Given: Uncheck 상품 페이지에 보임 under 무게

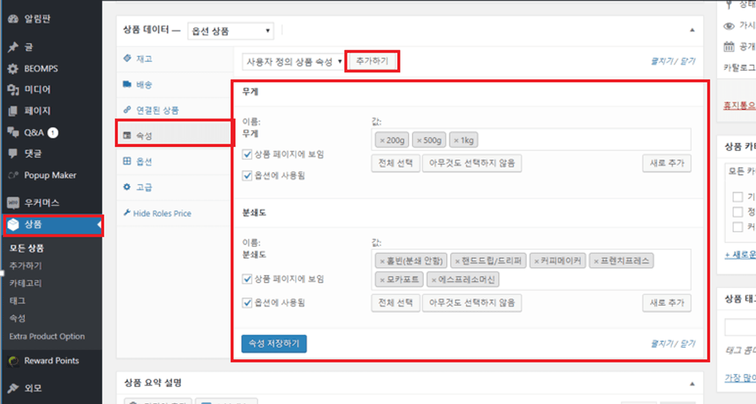Looking at the screenshot, I should pos(248,155).
